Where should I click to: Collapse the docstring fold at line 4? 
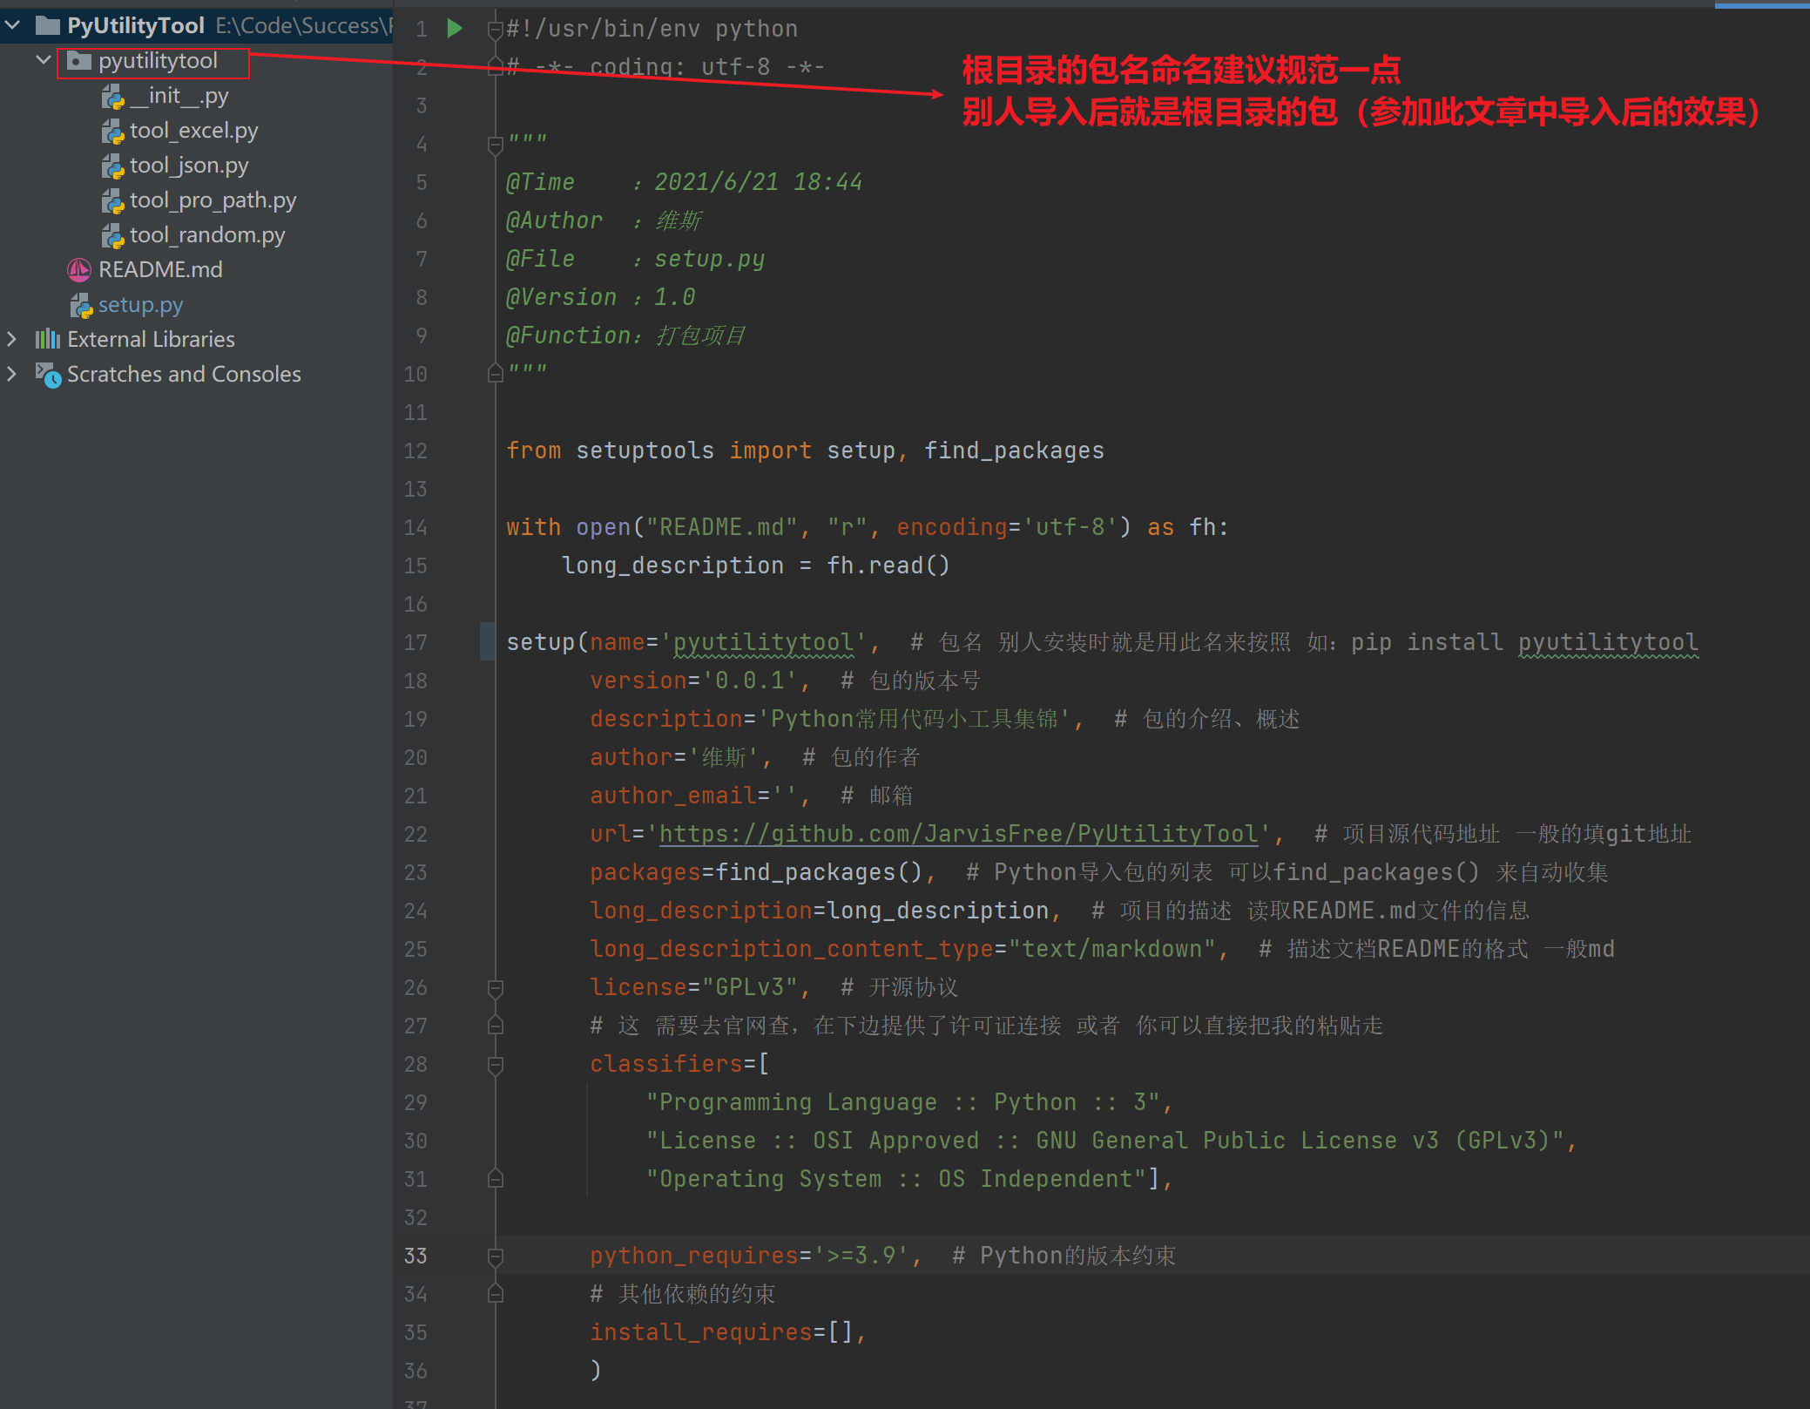[494, 144]
